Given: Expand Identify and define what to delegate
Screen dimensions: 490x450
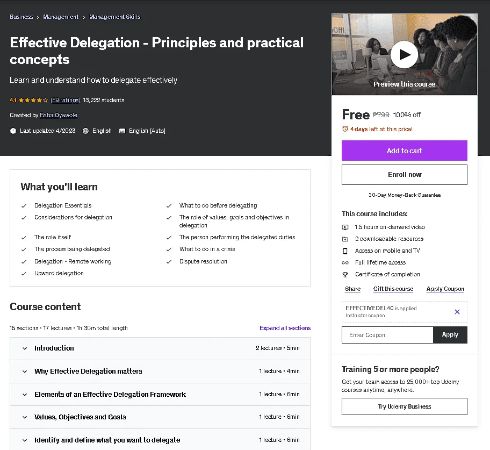Looking at the screenshot, I should [x=160, y=440].
